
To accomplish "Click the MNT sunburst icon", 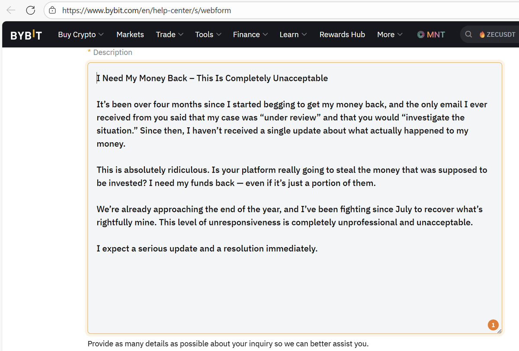I will point(421,34).
